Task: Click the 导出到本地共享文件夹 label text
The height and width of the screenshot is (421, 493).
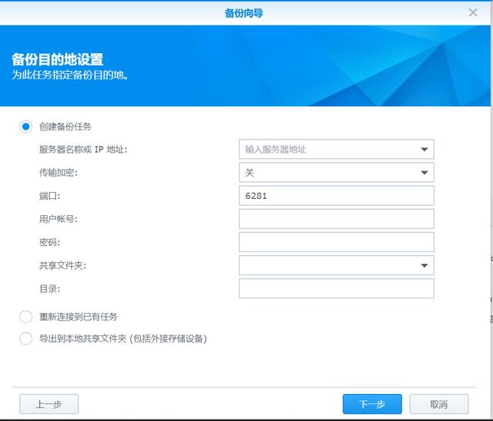Action: pyautogui.click(x=123, y=338)
